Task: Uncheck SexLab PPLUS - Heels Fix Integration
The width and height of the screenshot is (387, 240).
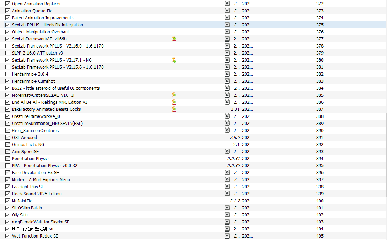Action: tap(8, 25)
